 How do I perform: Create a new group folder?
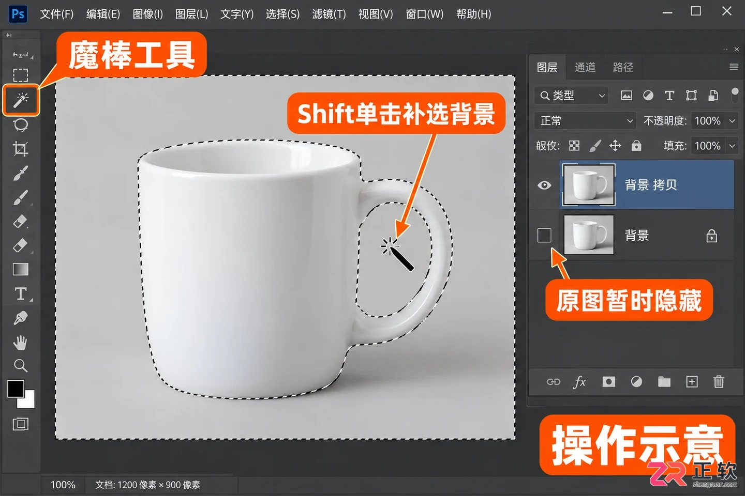pos(664,382)
